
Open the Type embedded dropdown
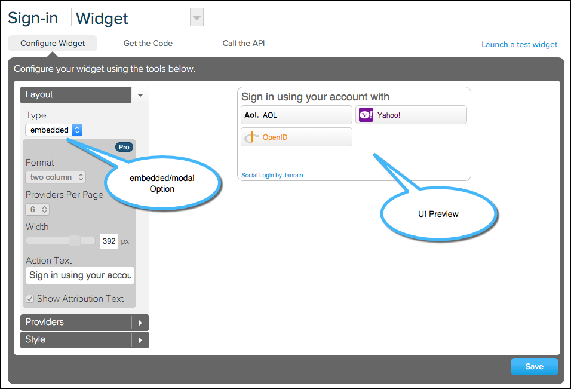[x=54, y=130]
